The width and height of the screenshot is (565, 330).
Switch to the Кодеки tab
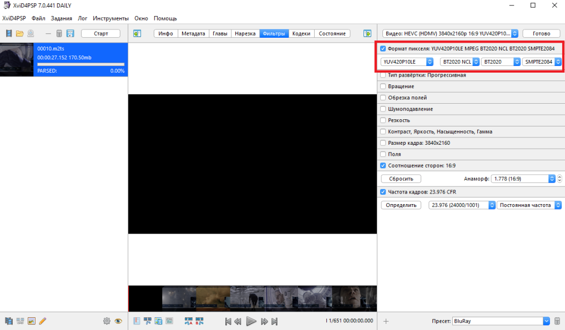301,33
